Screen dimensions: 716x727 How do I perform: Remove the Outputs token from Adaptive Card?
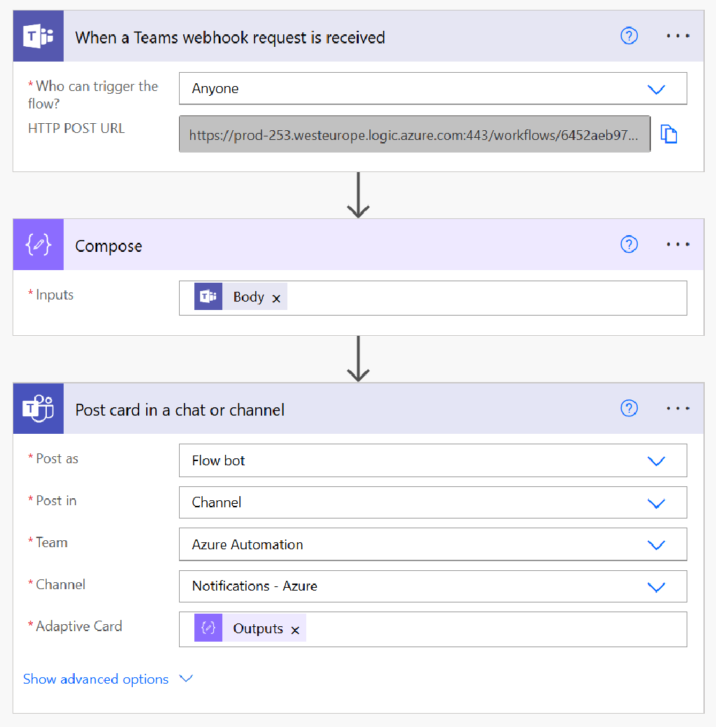(x=295, y=630)
